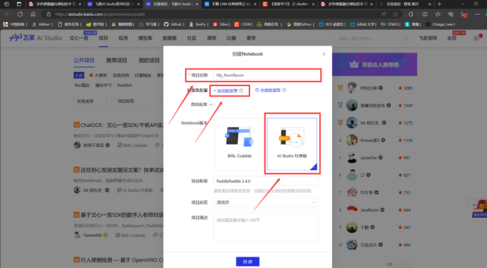Switch to the 推荐项目 tab

(x=116, y=61)
